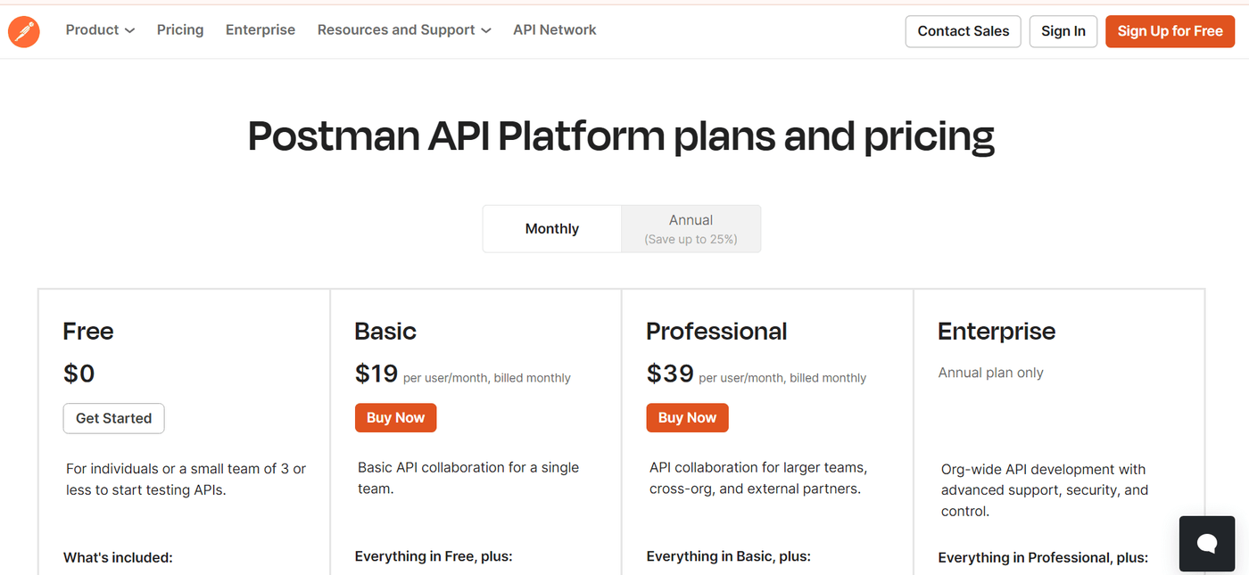The width and height of the screenshot is (1249, 575).
Task: Click the Postman logo icon
Action: 24,31
